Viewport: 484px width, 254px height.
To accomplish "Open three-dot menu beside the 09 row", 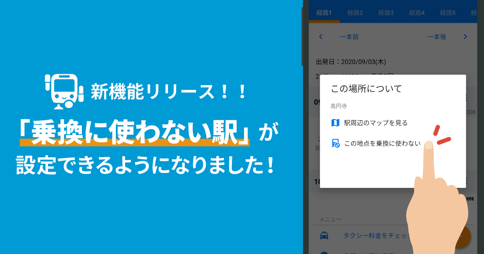I will [x=466, y=98].
